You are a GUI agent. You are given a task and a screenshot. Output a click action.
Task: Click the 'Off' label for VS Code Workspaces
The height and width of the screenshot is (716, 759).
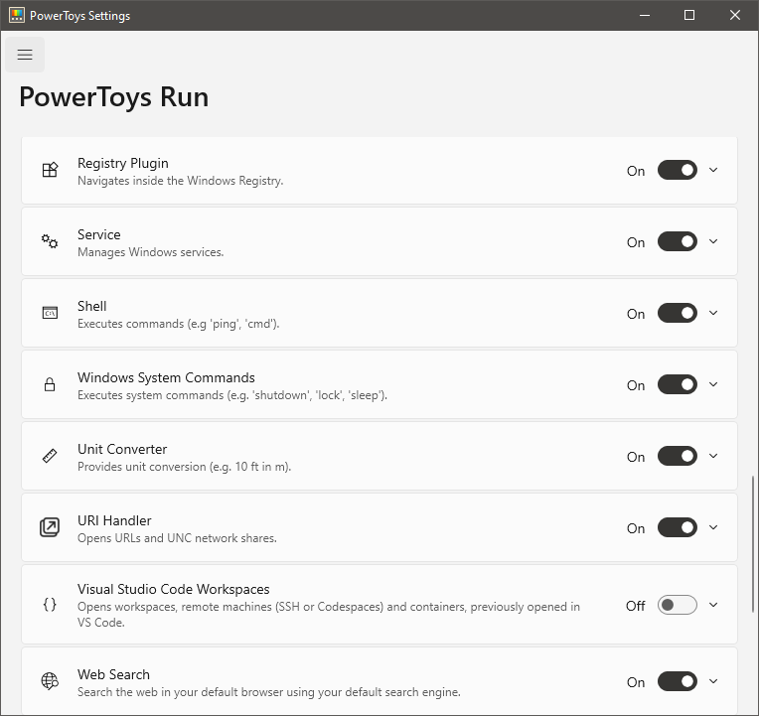click(x=635, y=606)
